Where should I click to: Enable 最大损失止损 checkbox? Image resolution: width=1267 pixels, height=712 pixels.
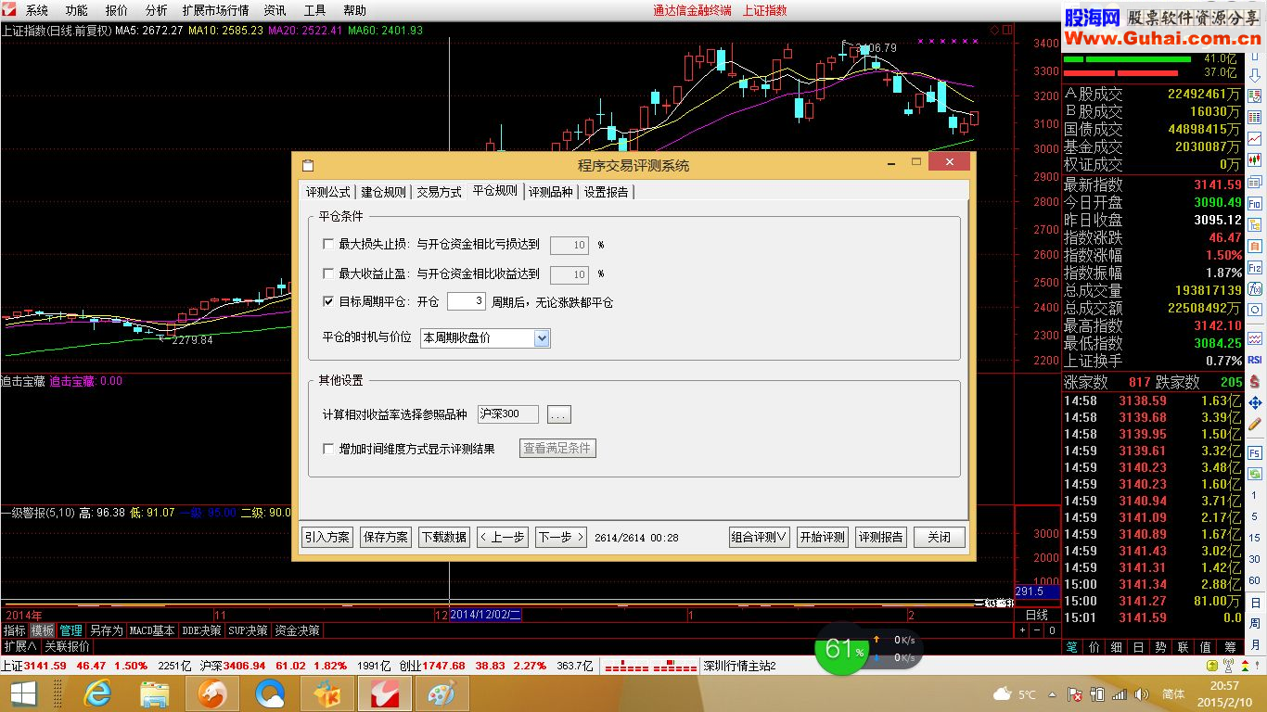click(327, 245)
